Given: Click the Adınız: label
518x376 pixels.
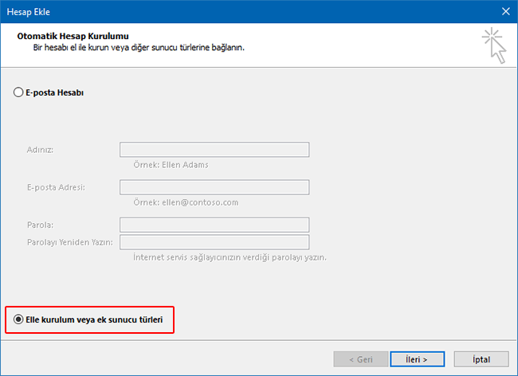Looking at the screenshot, I should [45, 150].
